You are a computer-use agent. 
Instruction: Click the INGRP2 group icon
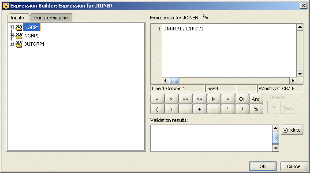[19, 36]
